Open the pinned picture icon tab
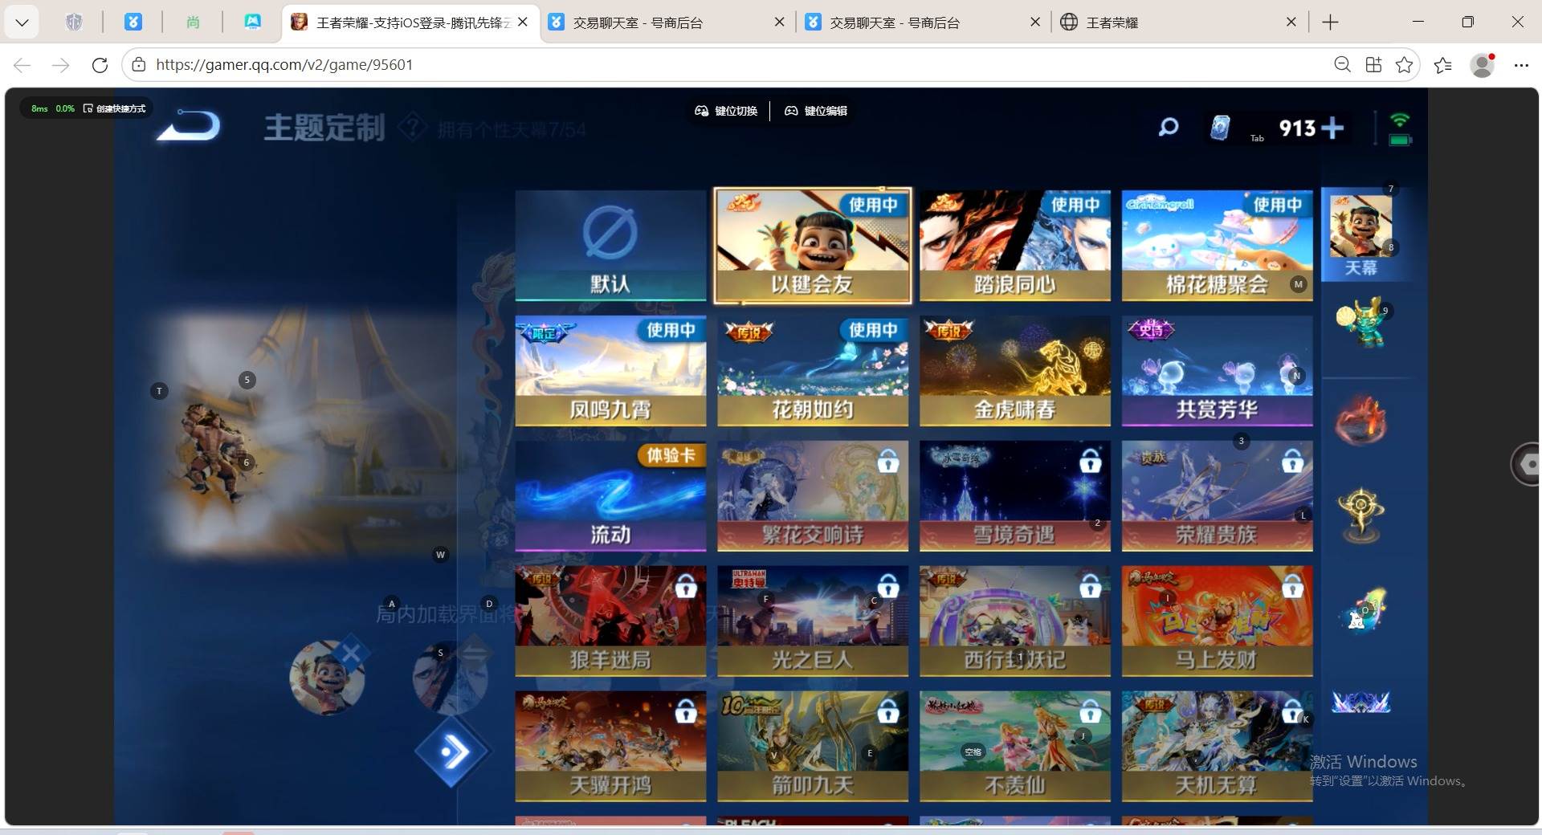The width and height of the screenshot is (1542, 835). coord(252,22)
